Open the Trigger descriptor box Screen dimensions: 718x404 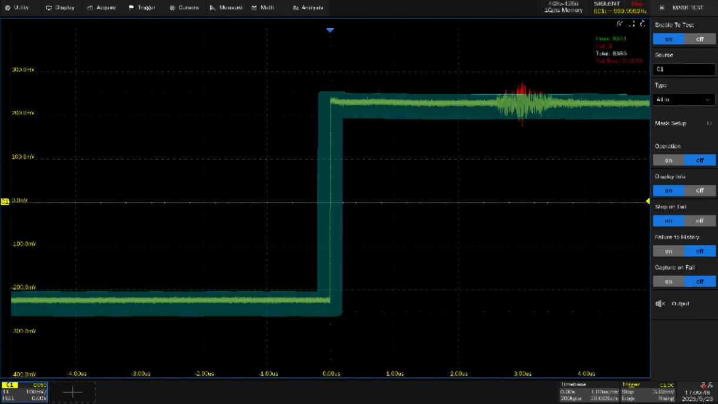(648, 392)
